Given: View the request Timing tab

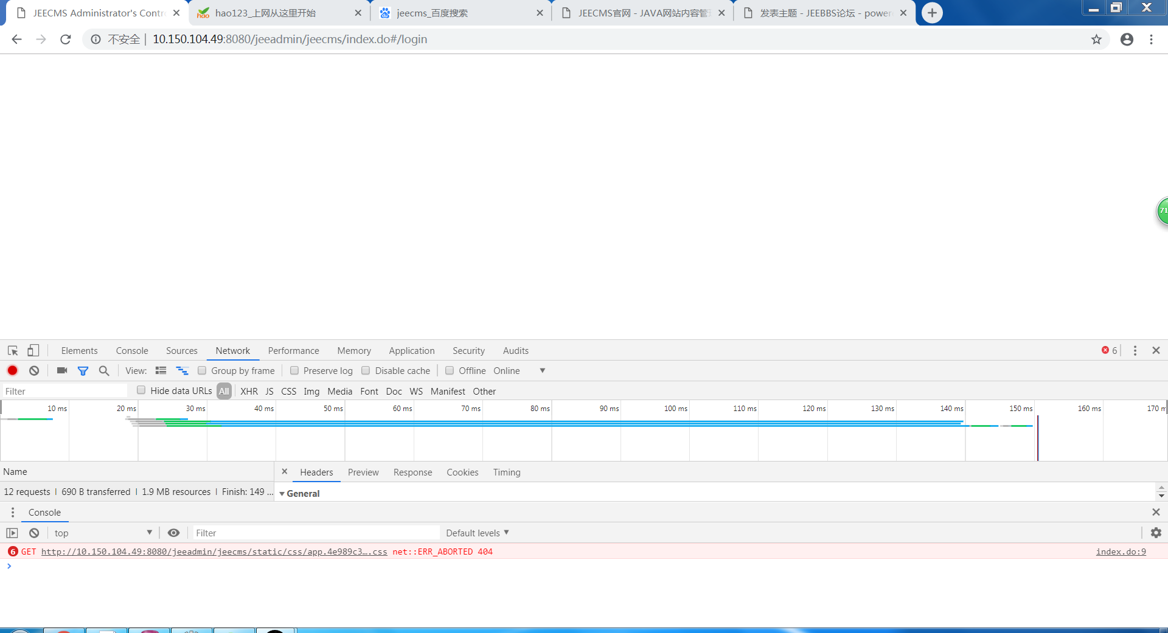Looking at the screenshot, I should (507, 472).
